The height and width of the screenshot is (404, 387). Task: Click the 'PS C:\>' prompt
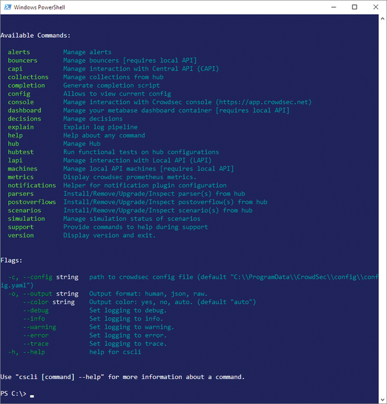13,394
